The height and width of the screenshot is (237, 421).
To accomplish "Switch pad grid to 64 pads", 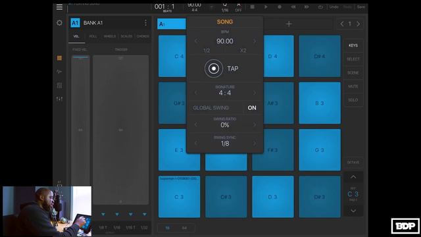I will [184, 228].
